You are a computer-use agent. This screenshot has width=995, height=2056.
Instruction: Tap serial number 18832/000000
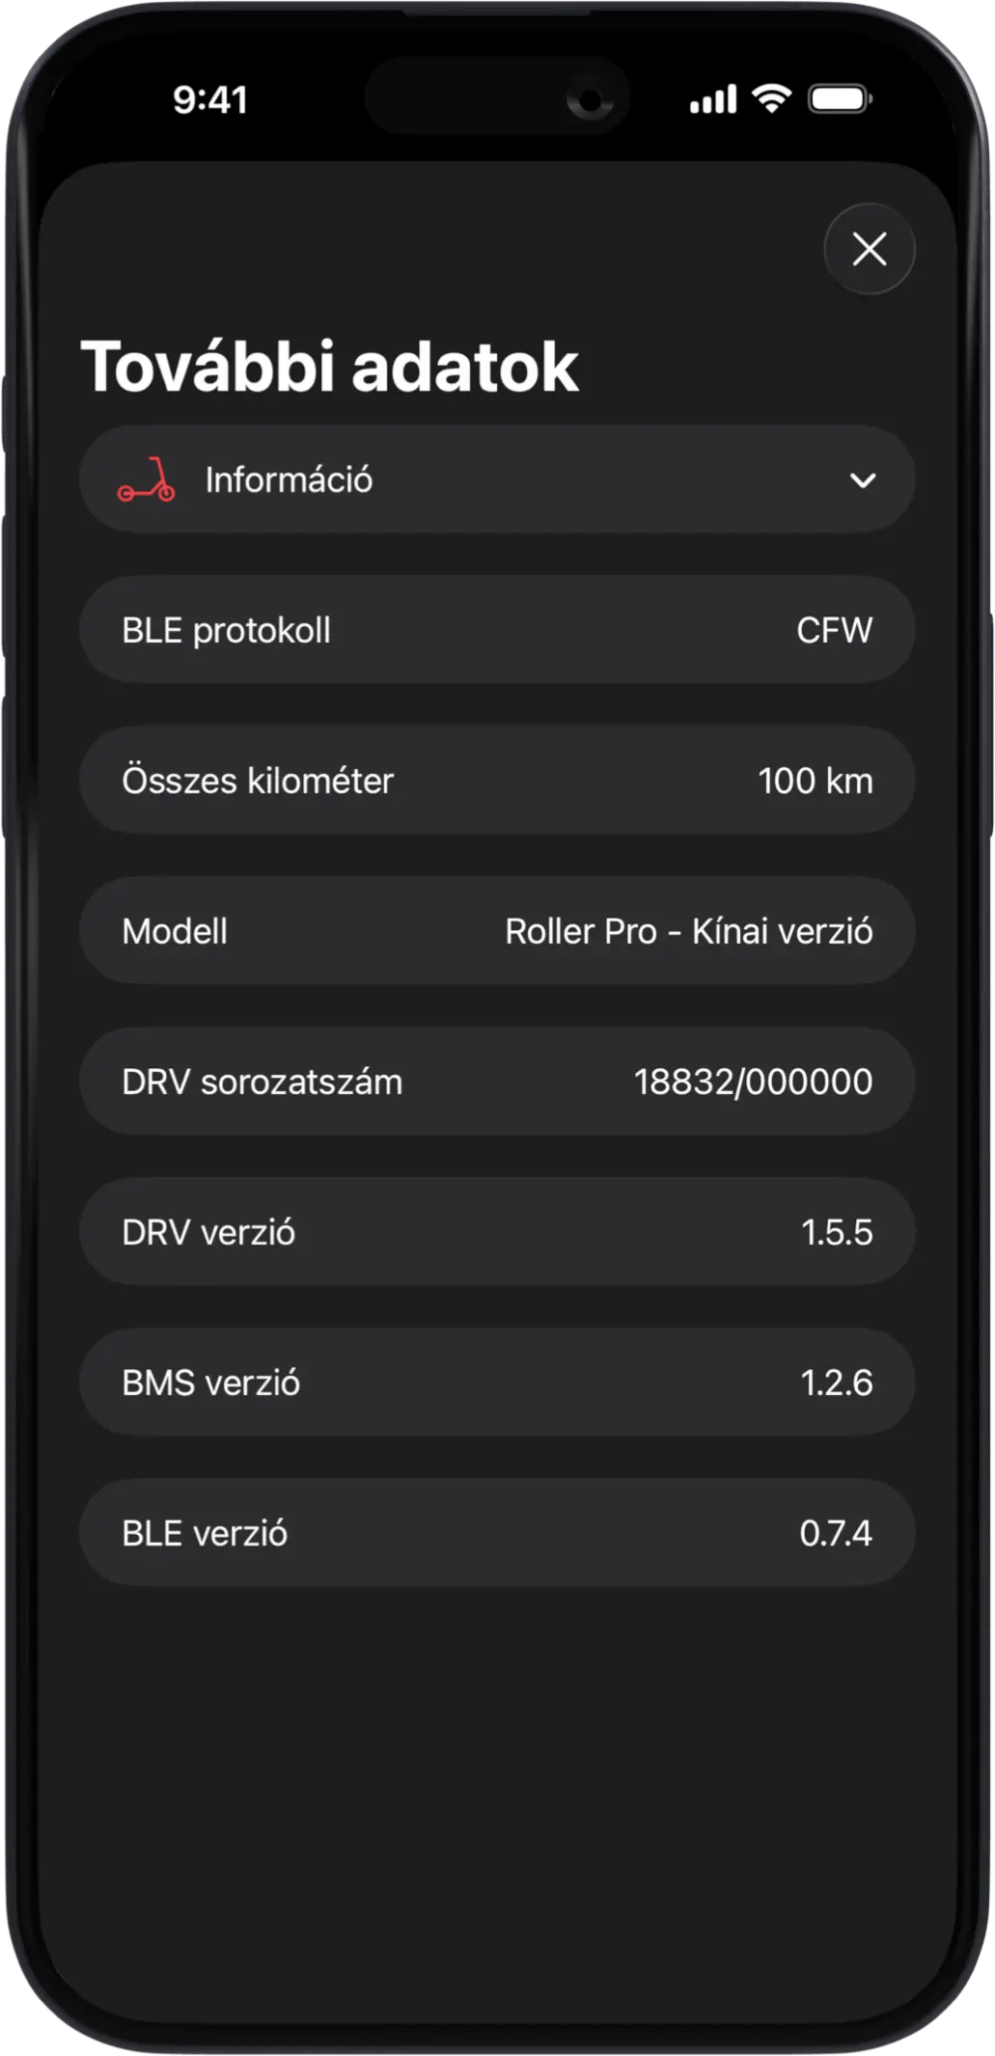pyautogui.click(x=753, y=1083)
